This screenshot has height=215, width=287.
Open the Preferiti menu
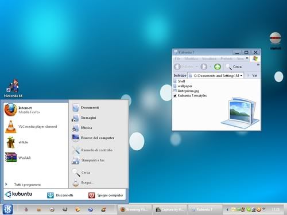(226, 58)
